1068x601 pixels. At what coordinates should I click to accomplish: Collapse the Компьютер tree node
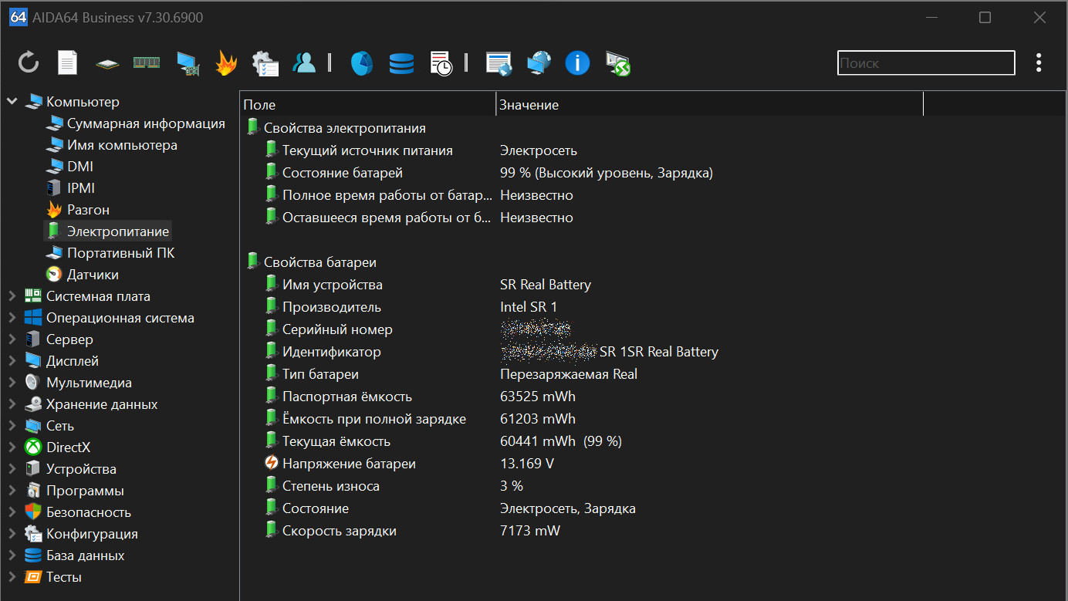coord(12,101)
